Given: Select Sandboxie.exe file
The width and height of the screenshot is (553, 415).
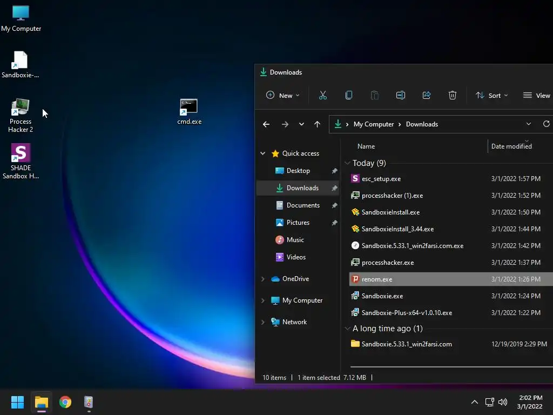Looking at the screenshot, I should (451, 296).
